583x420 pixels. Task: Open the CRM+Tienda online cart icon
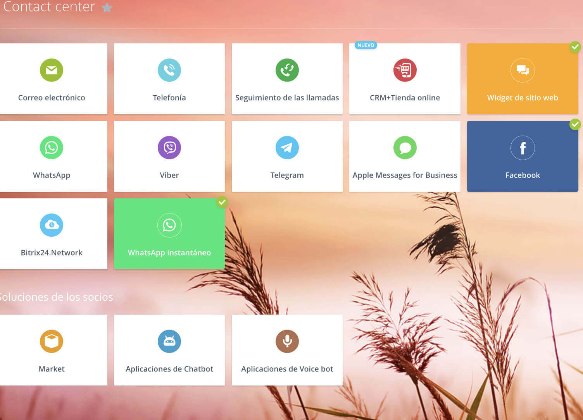[405, 70]
